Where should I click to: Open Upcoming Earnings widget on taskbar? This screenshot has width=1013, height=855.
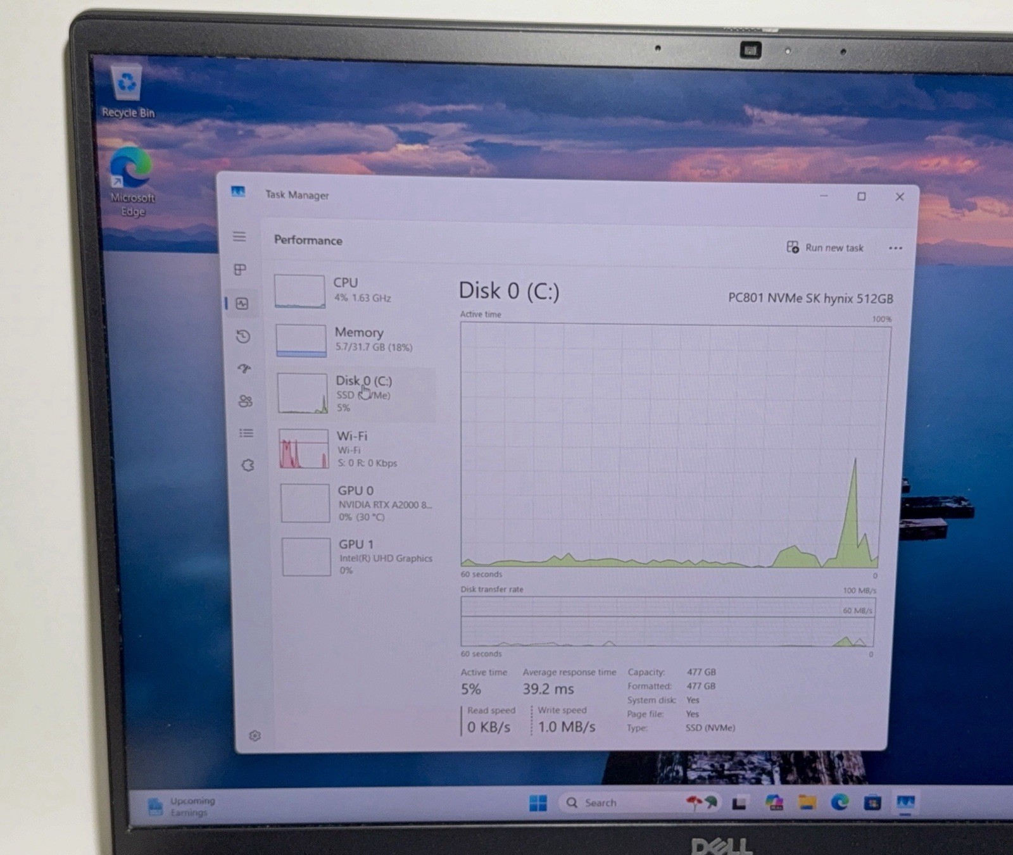[x=181, y=806]
